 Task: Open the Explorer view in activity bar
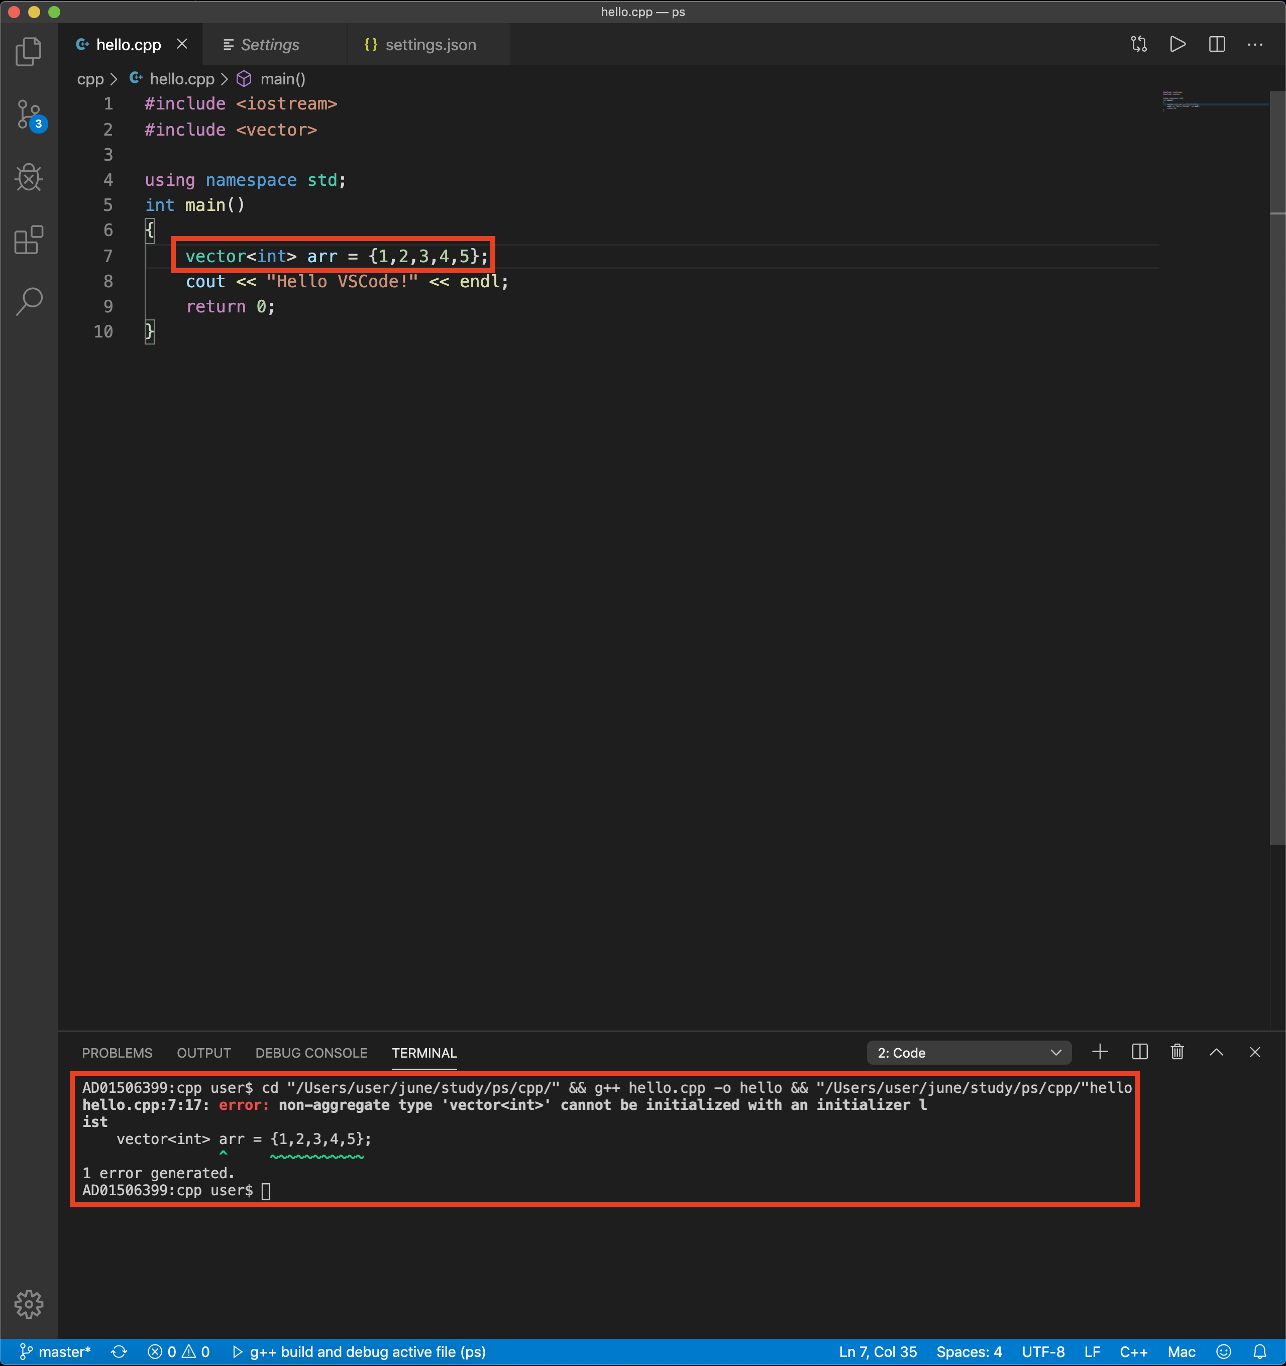[28, 52]
